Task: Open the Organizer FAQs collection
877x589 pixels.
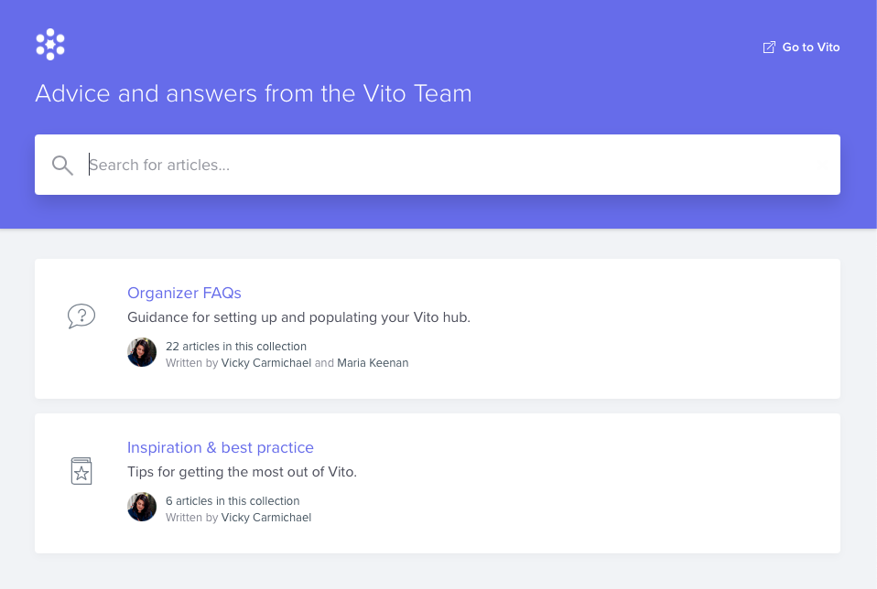Action: pyautogui.click(x=184, y=293)
